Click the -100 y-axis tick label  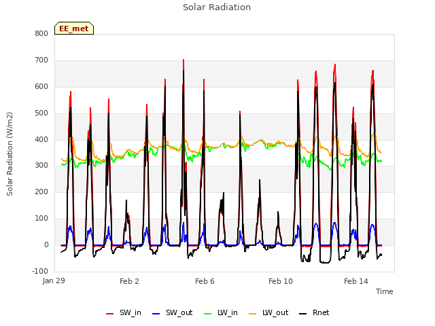(x=40, y=271)
